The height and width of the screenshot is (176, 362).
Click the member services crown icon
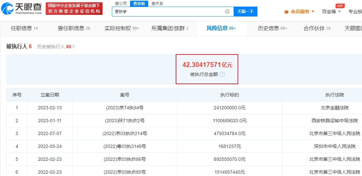point(286,12)
